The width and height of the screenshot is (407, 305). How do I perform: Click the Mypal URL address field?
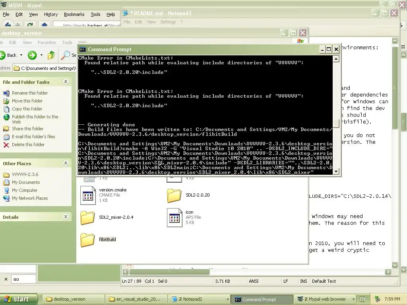(x=87, y=25)
